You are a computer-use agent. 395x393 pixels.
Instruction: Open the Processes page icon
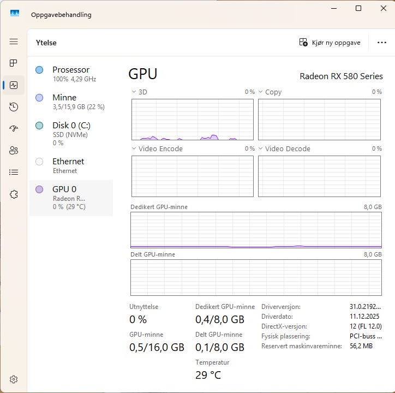coord(14,63)
